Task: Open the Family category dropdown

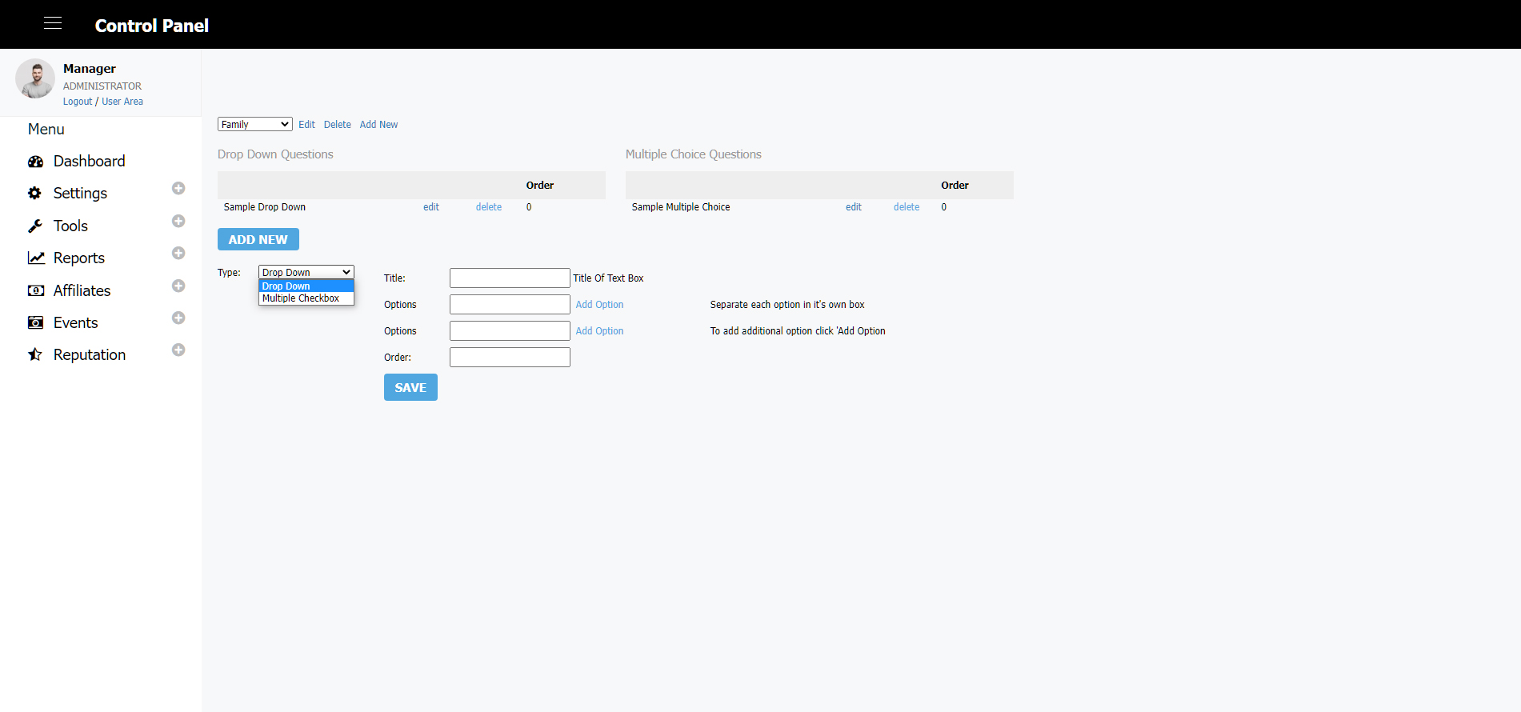Action: coord(254,124)
